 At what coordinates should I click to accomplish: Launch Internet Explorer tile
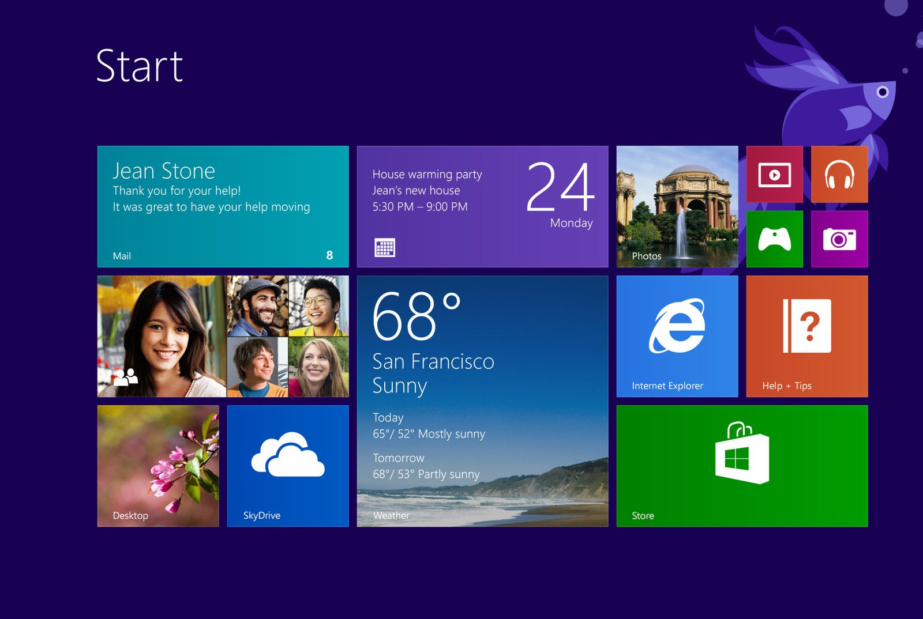point(677,336)
